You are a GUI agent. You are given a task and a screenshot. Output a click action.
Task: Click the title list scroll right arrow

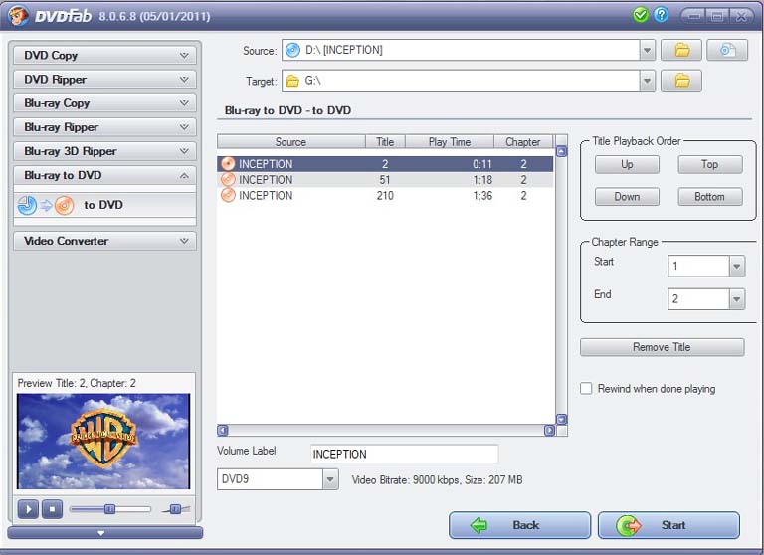[x=549, y=431]
